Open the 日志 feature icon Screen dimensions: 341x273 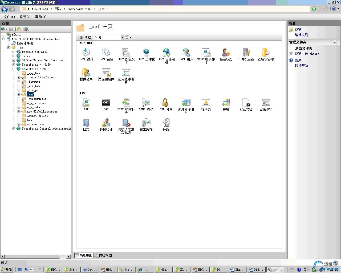pyautogui.click(x=86, y=125)
